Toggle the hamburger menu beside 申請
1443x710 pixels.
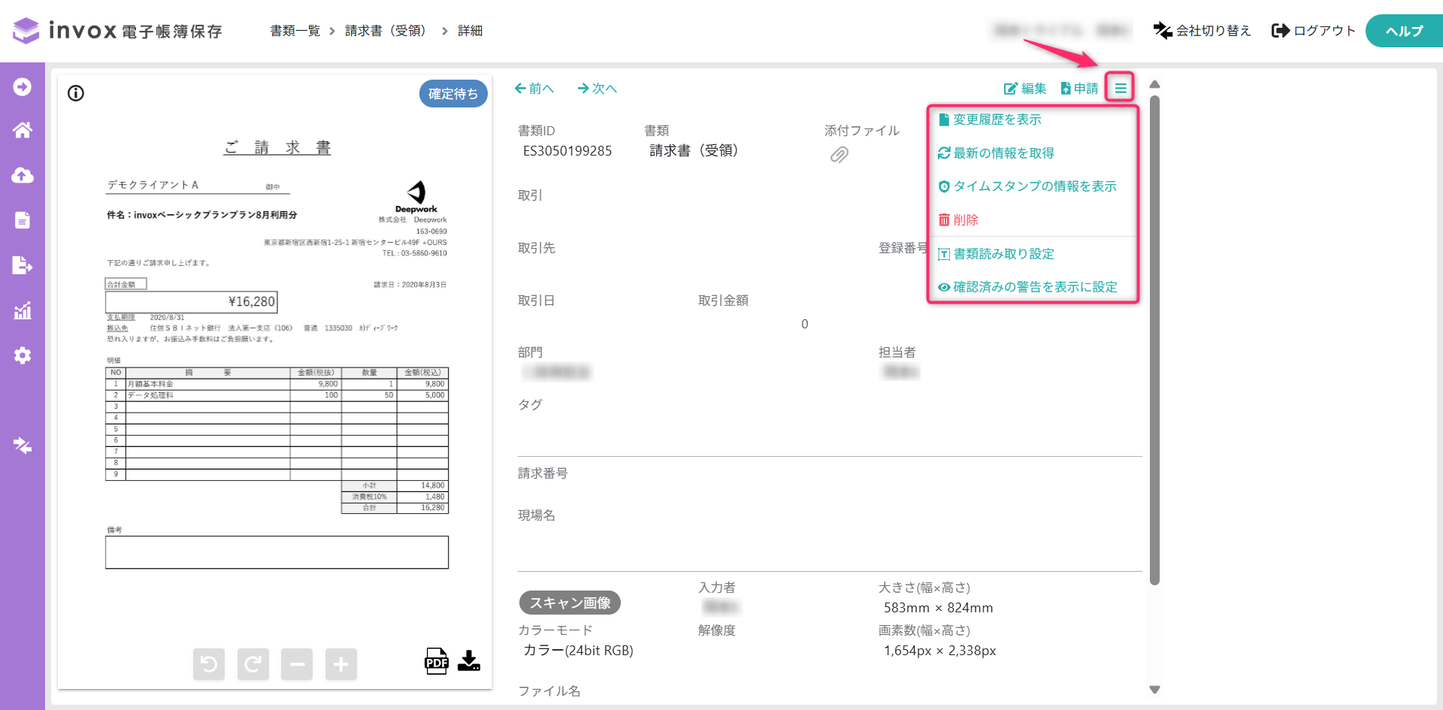coord(1120,89)
